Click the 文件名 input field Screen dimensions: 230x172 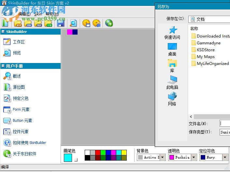[225, 123]
